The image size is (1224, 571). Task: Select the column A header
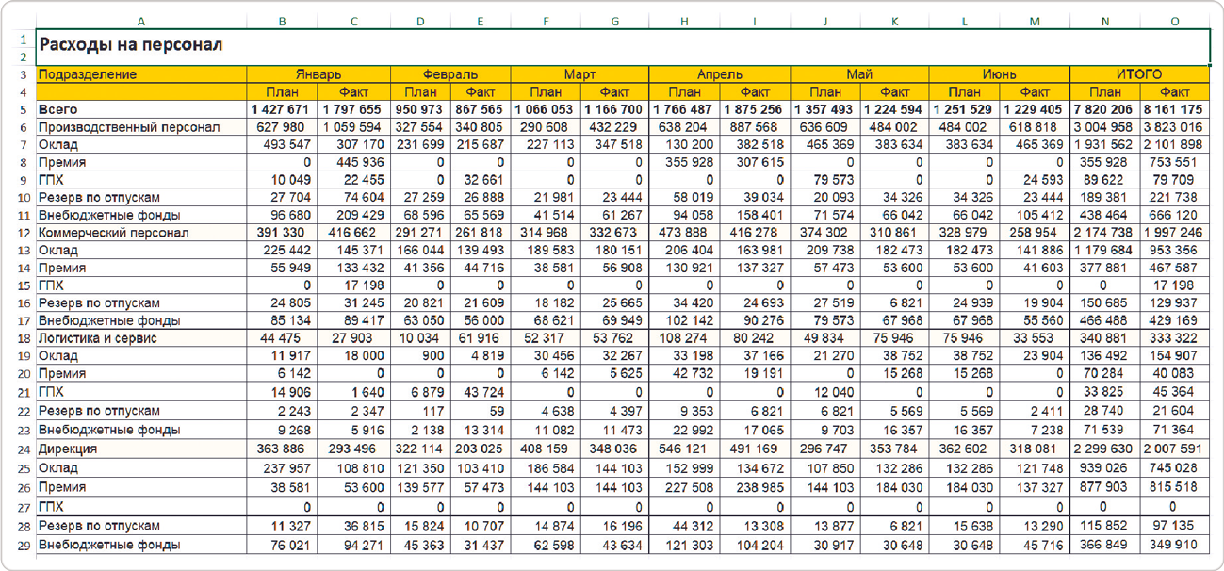tap(141, 21)
